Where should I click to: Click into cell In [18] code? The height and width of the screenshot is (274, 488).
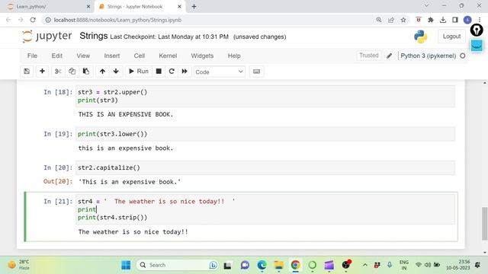tap(265, 97)
